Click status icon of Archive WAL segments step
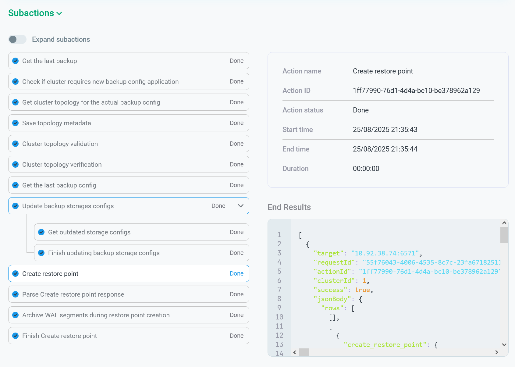 click(16, 315)
